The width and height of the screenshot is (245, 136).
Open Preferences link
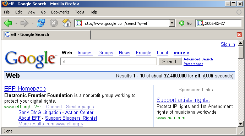click(193, 64)
